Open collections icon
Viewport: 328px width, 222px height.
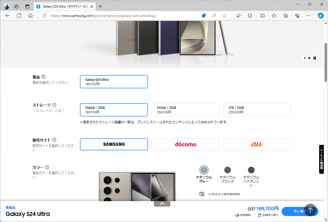coord(286,16)
